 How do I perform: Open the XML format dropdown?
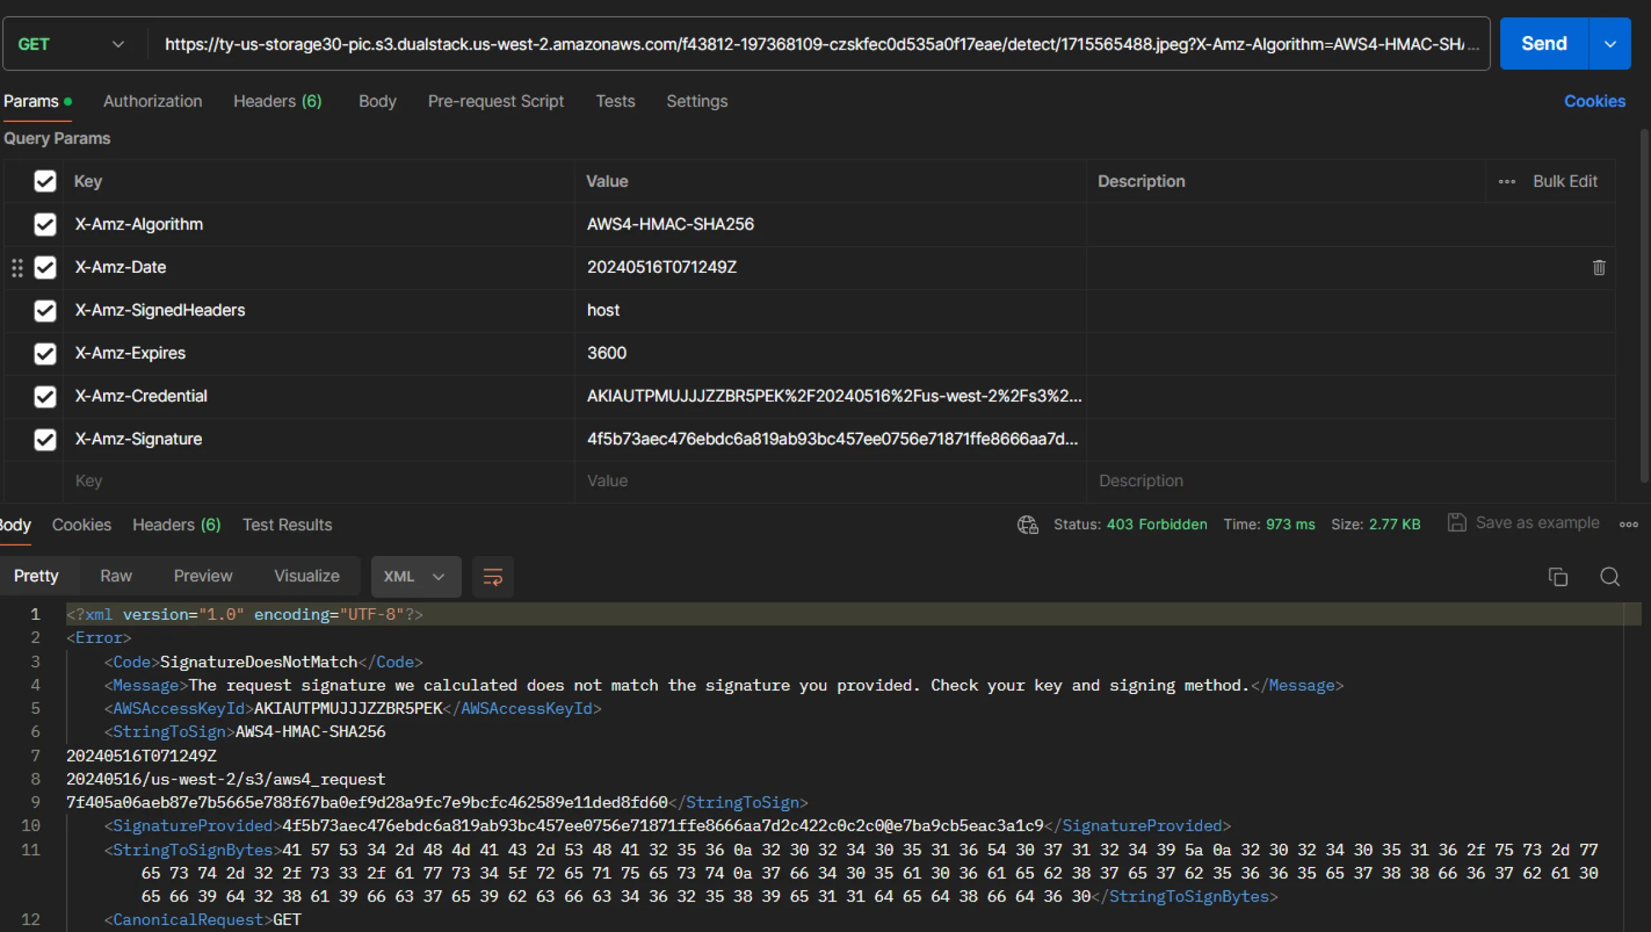pyautogui.click(x=416, y=577)
